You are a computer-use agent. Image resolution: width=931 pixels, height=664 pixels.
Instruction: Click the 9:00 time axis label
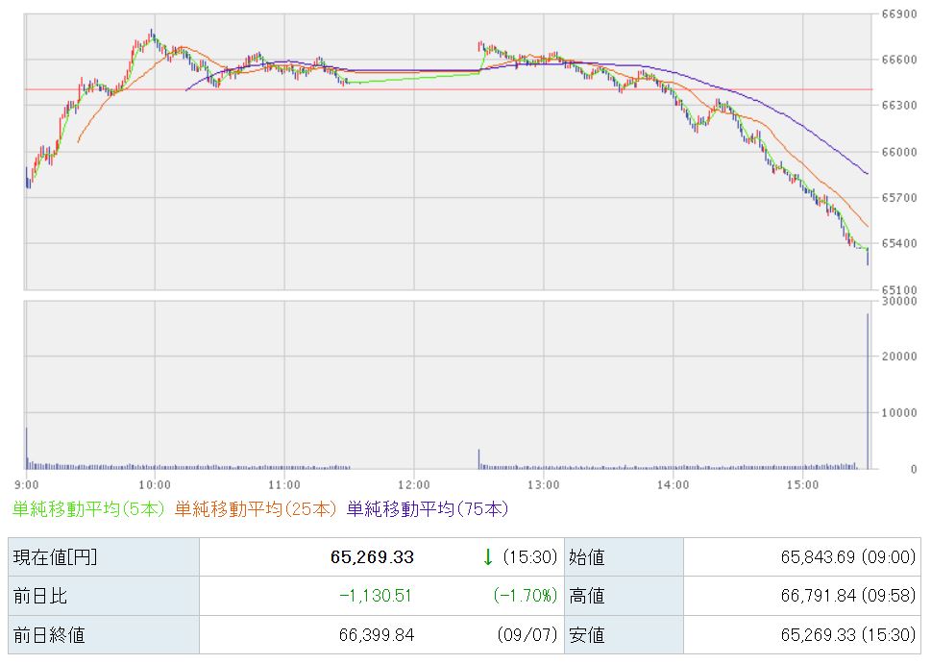tap(27, 485)
